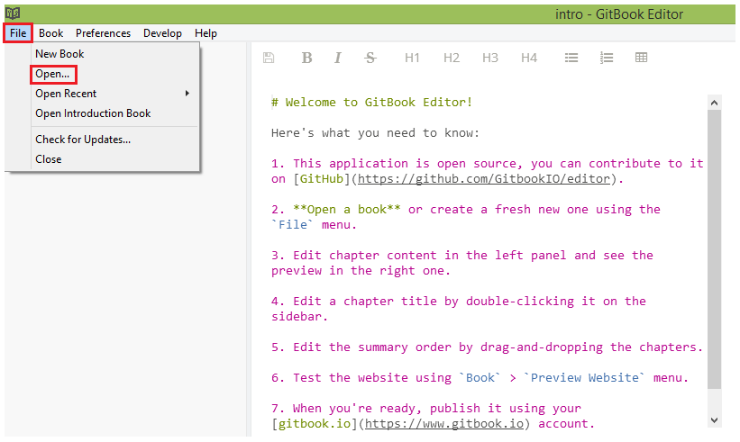
Task: Open the Preferences menu
Action: [103, 33]
